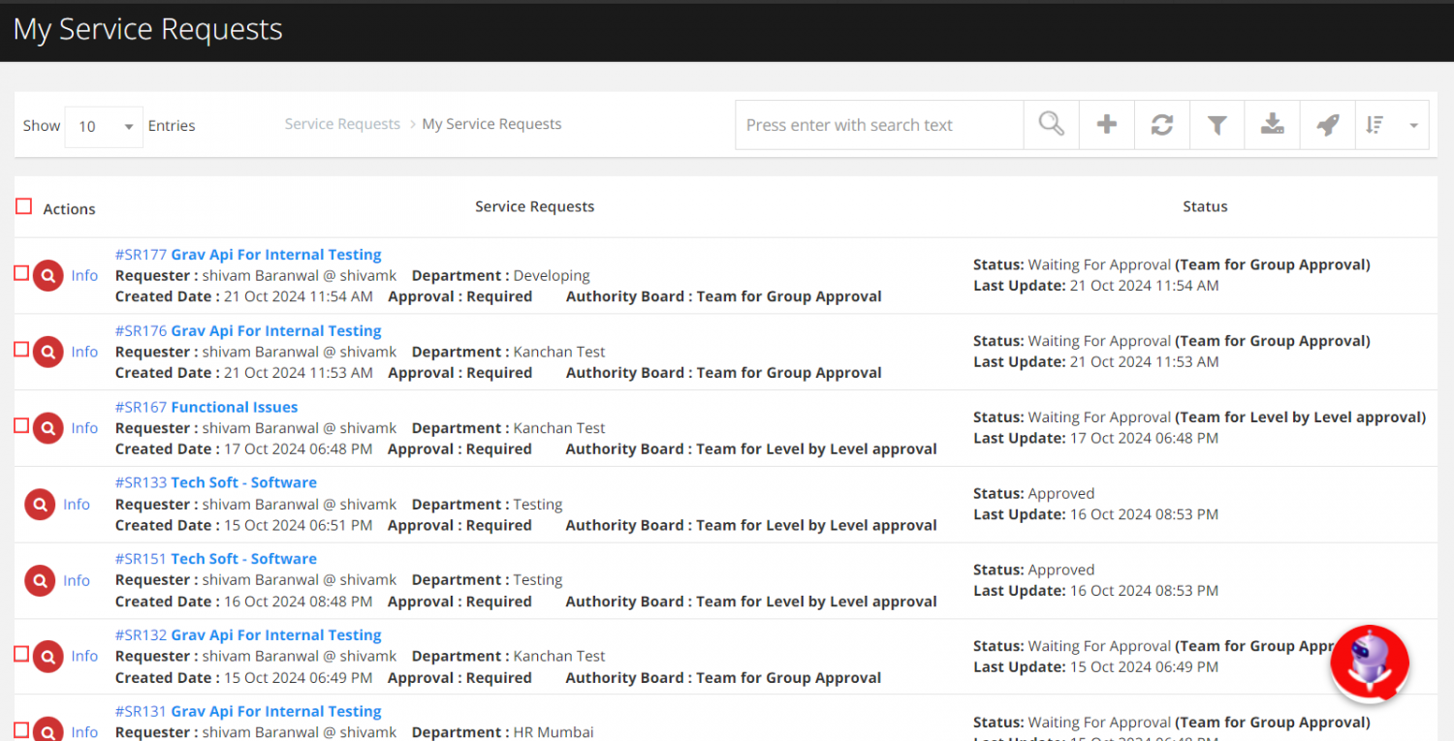Open the chatbot robot assistant
Image resolution: width=1454 pixels, height=741 pixels.
pos(1369,663)
